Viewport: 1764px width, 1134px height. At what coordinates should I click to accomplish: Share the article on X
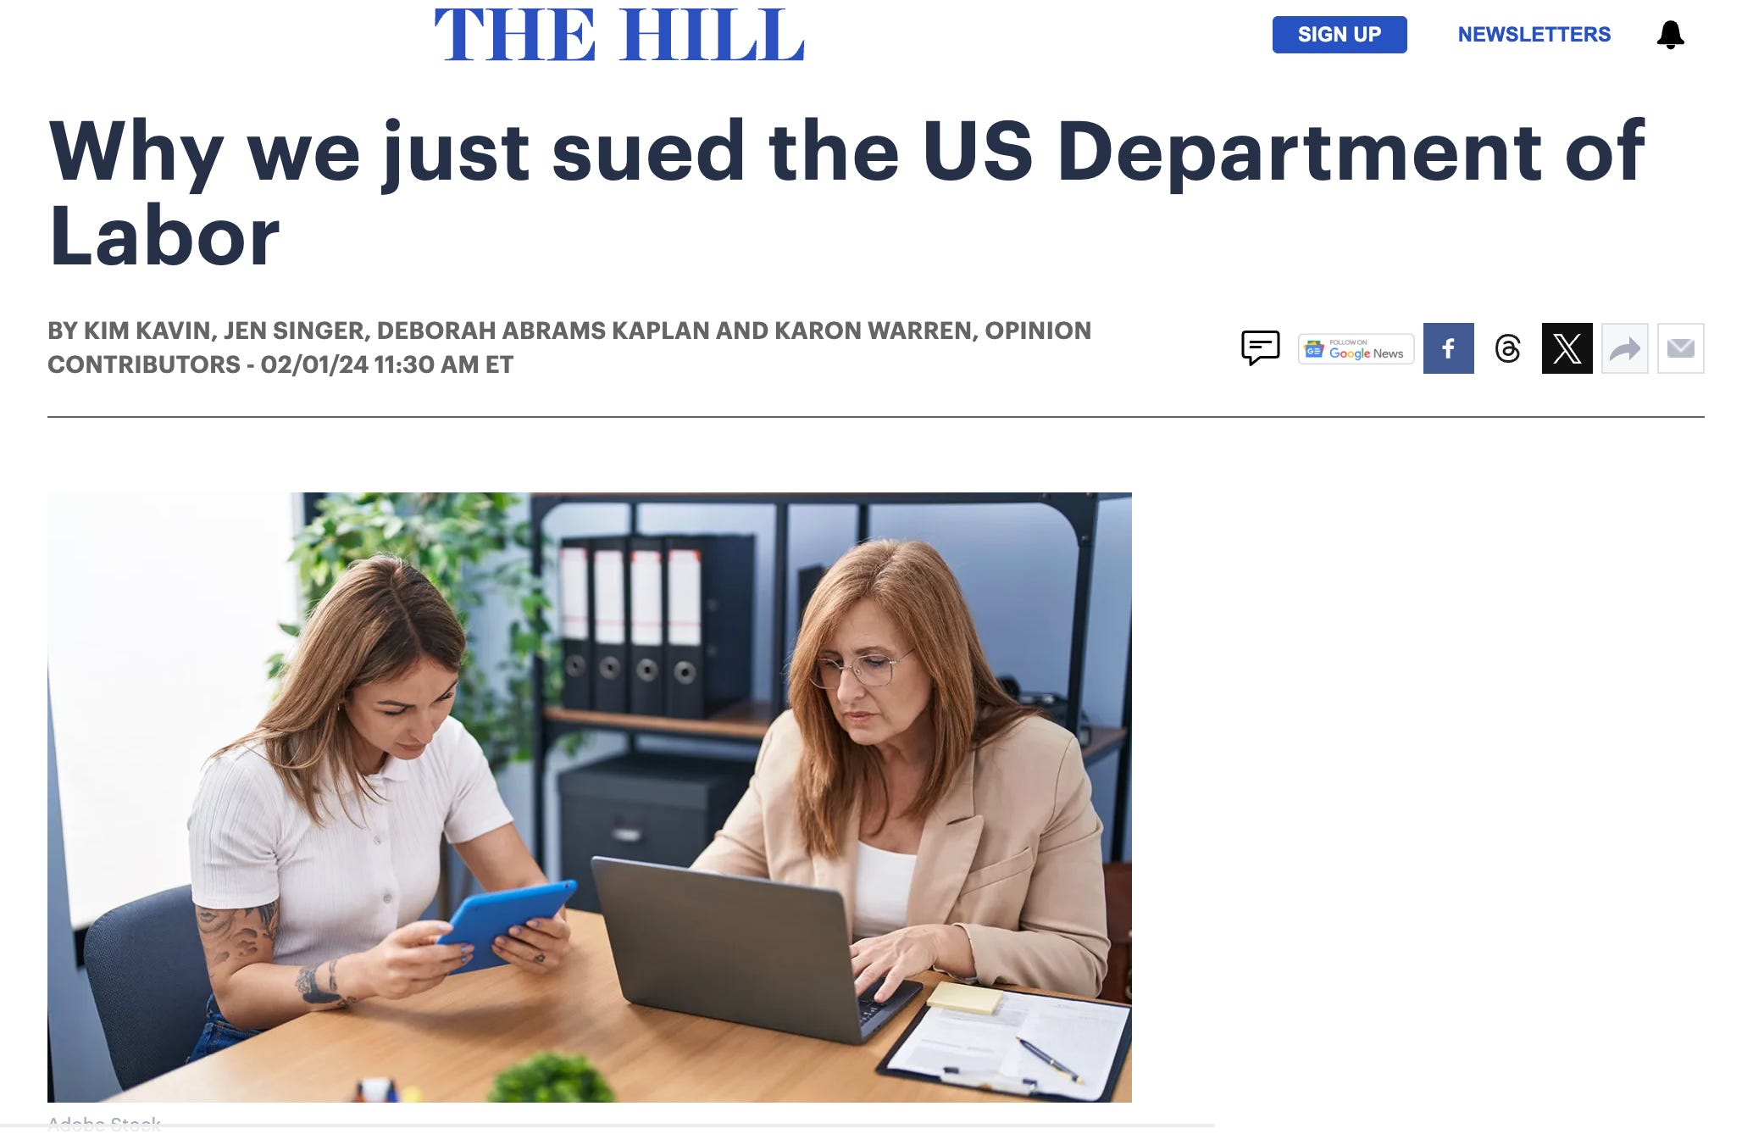(x=1567, y=348)
